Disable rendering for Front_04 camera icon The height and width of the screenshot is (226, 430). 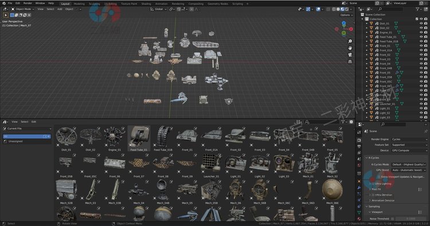[x=425, y=64]
